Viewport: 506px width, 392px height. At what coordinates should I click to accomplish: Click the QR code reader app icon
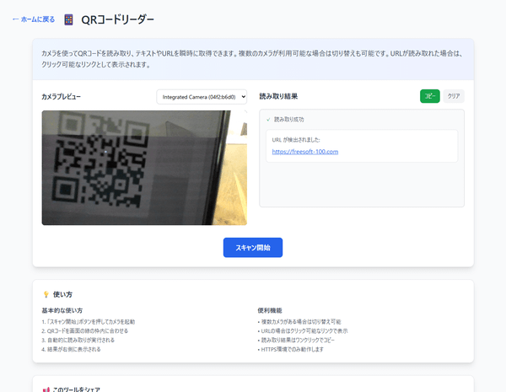[69, 19]
